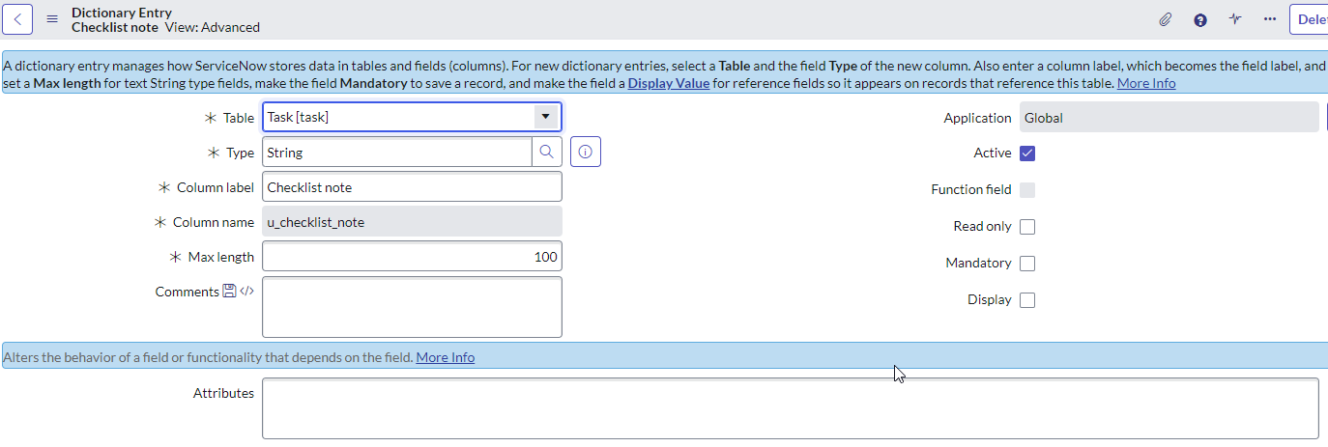Follow the Display Value link

(x=668, y=84)
